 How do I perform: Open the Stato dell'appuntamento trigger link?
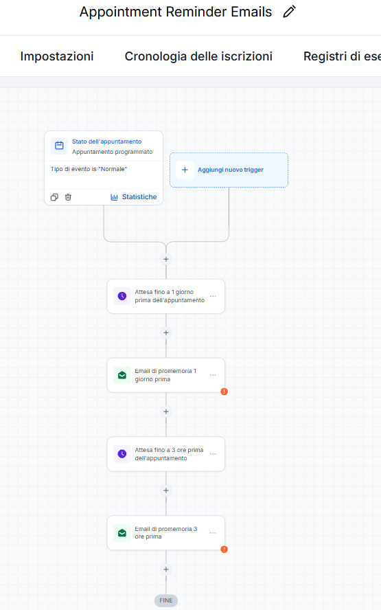pos(106,142)
